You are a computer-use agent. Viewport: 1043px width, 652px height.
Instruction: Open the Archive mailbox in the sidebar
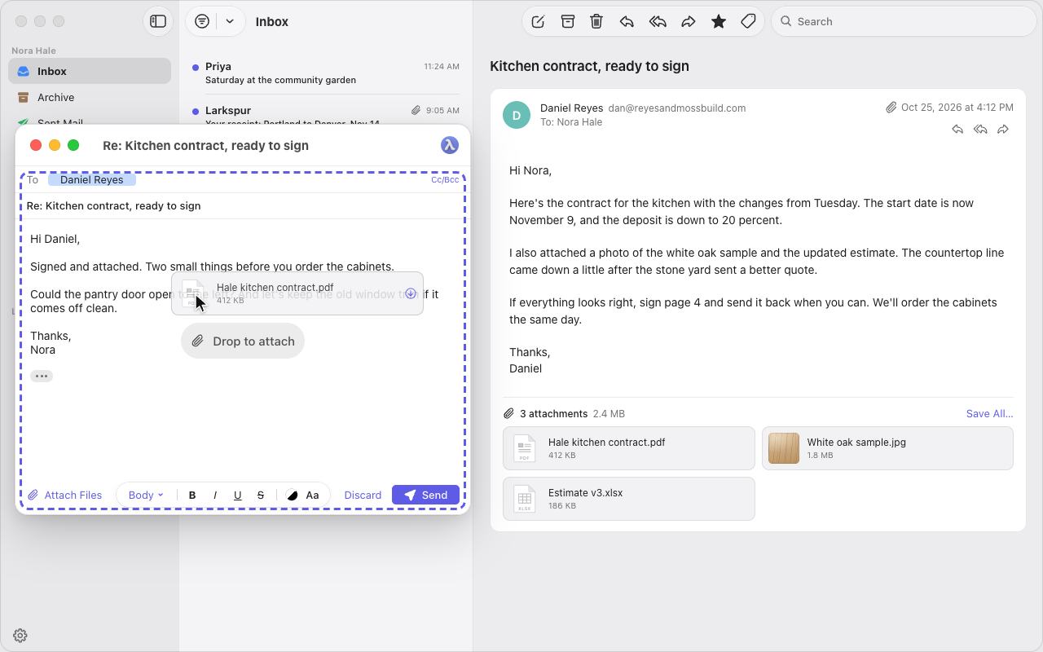[90, 97]
